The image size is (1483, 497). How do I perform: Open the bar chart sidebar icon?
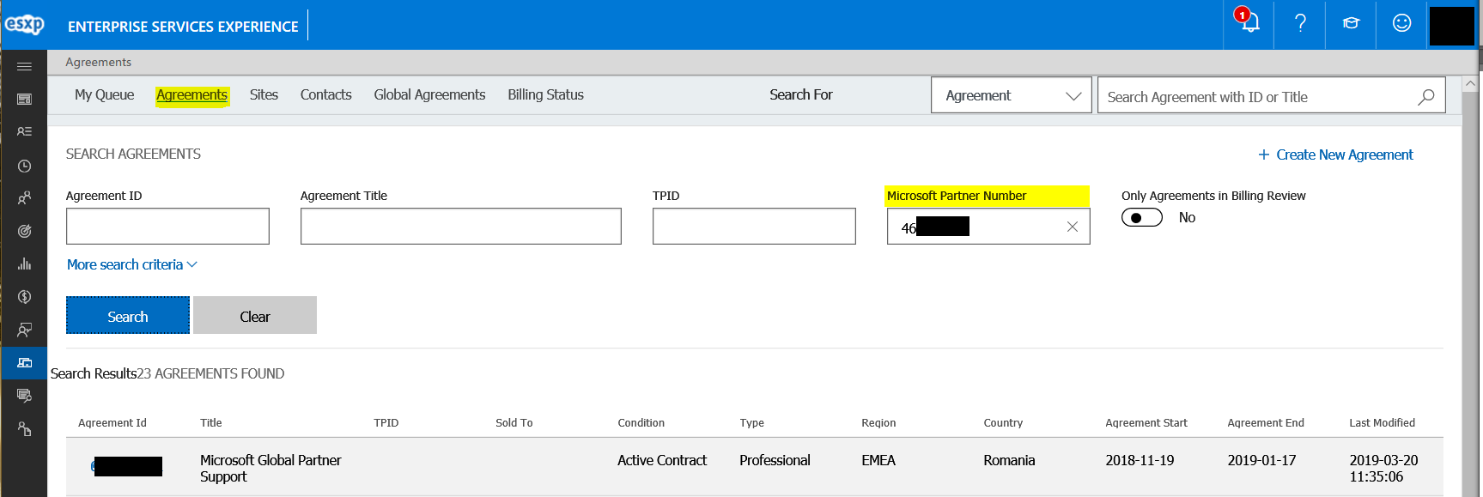coord(24,264)
